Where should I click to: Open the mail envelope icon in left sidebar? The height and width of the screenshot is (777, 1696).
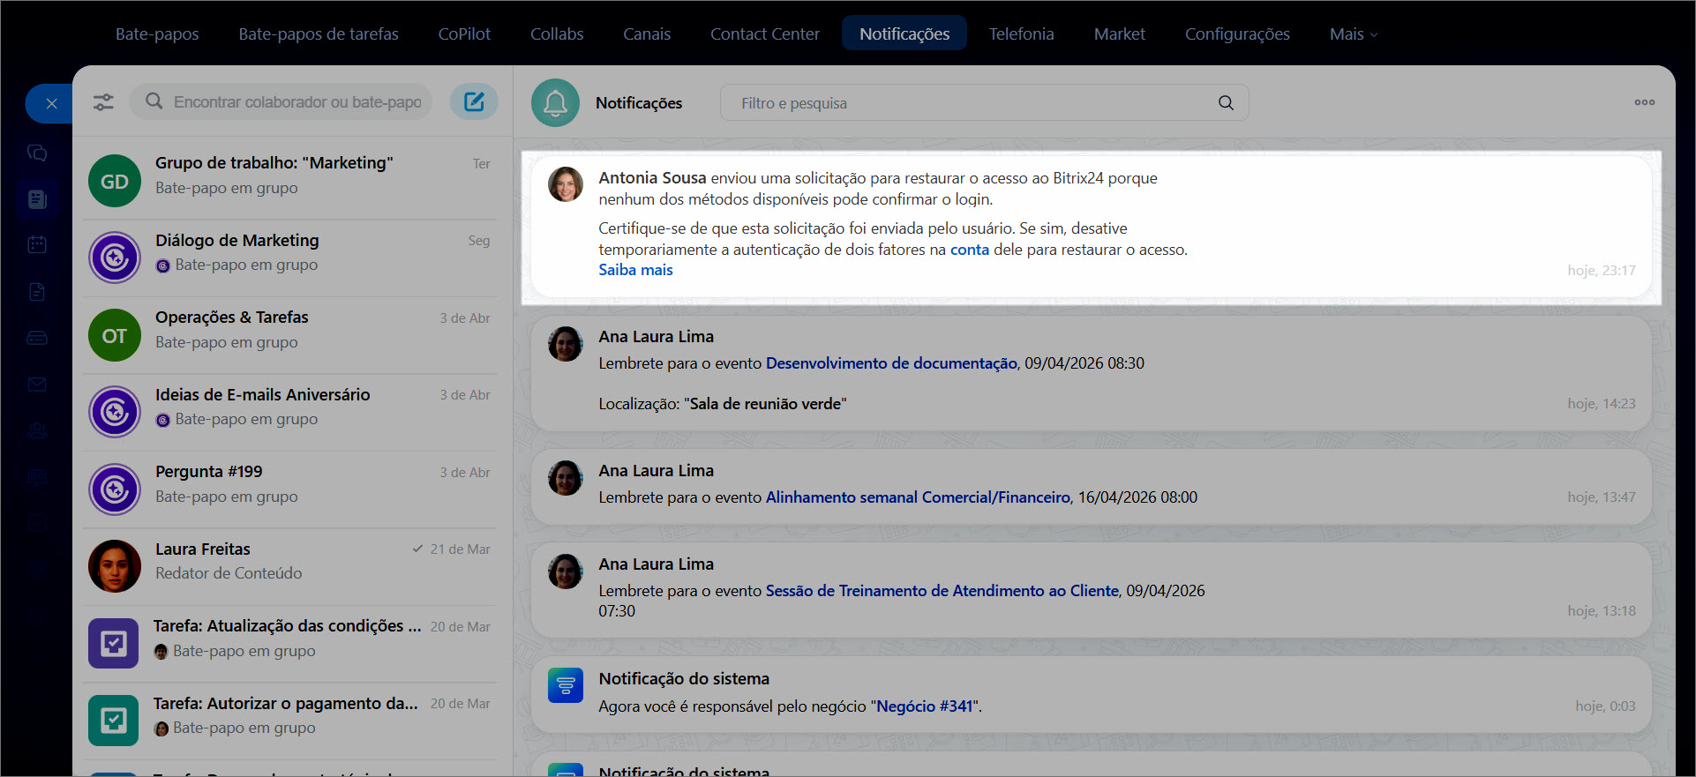tap(37, 385)
